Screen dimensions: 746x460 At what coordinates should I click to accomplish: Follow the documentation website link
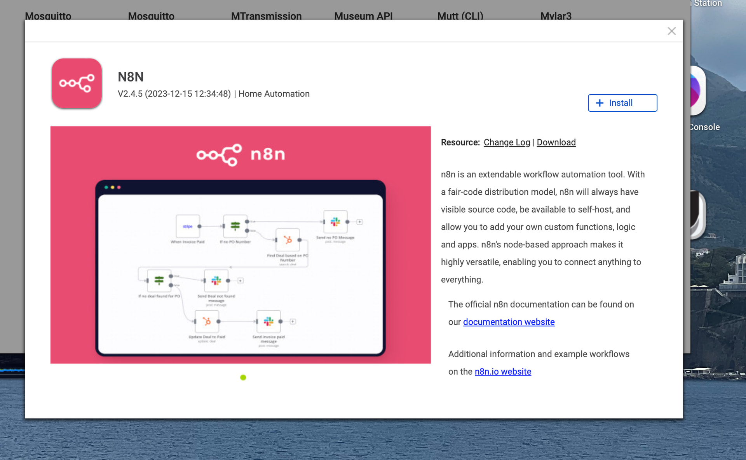pyautogui.click(x=509, y=322)
